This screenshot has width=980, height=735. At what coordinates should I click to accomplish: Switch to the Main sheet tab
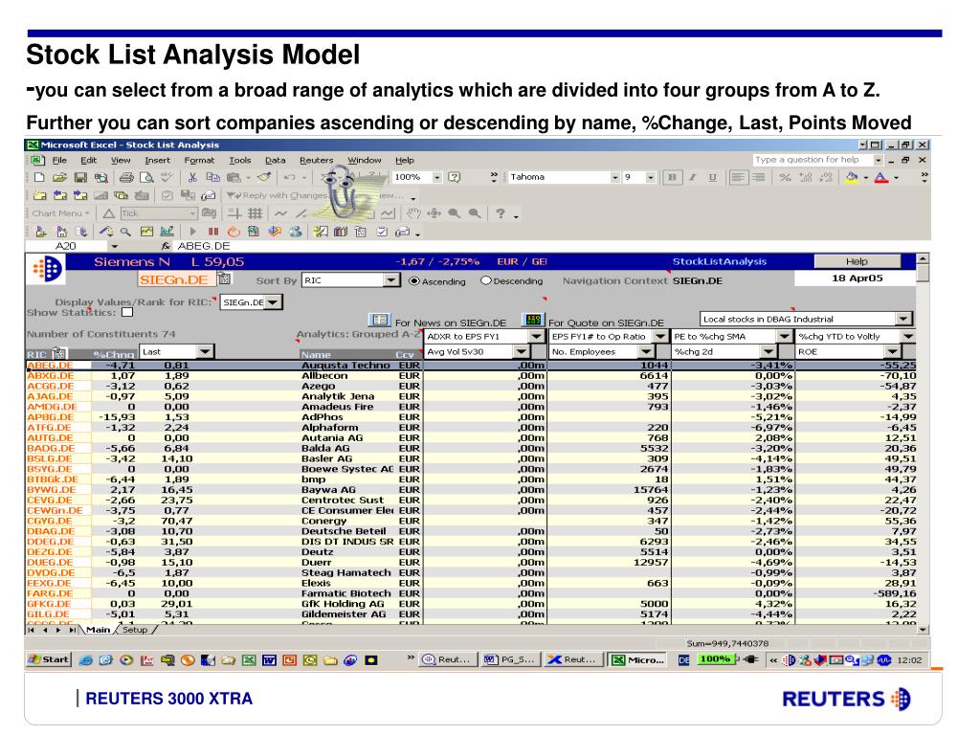98,630
